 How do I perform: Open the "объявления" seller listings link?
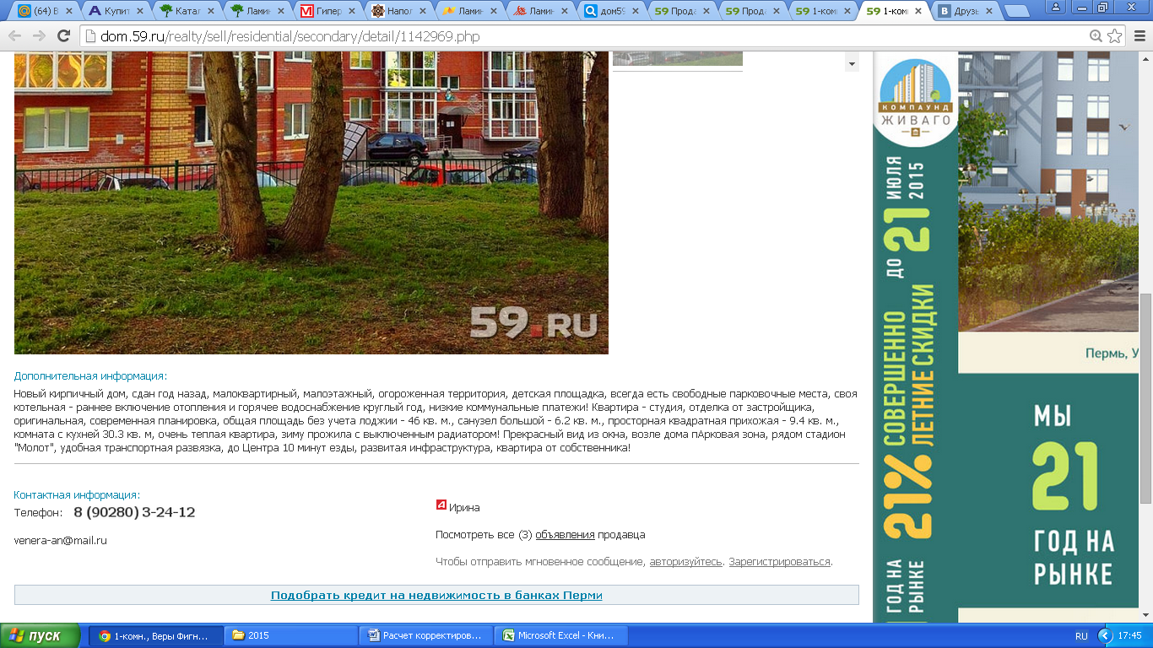point(565,535)
